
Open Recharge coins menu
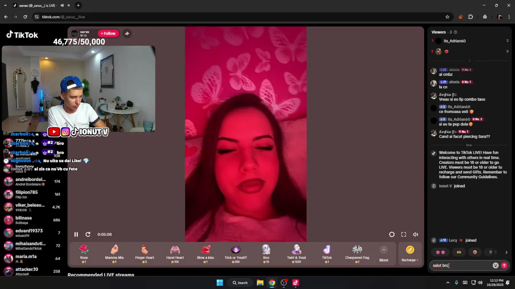click(x=410, y=254)
